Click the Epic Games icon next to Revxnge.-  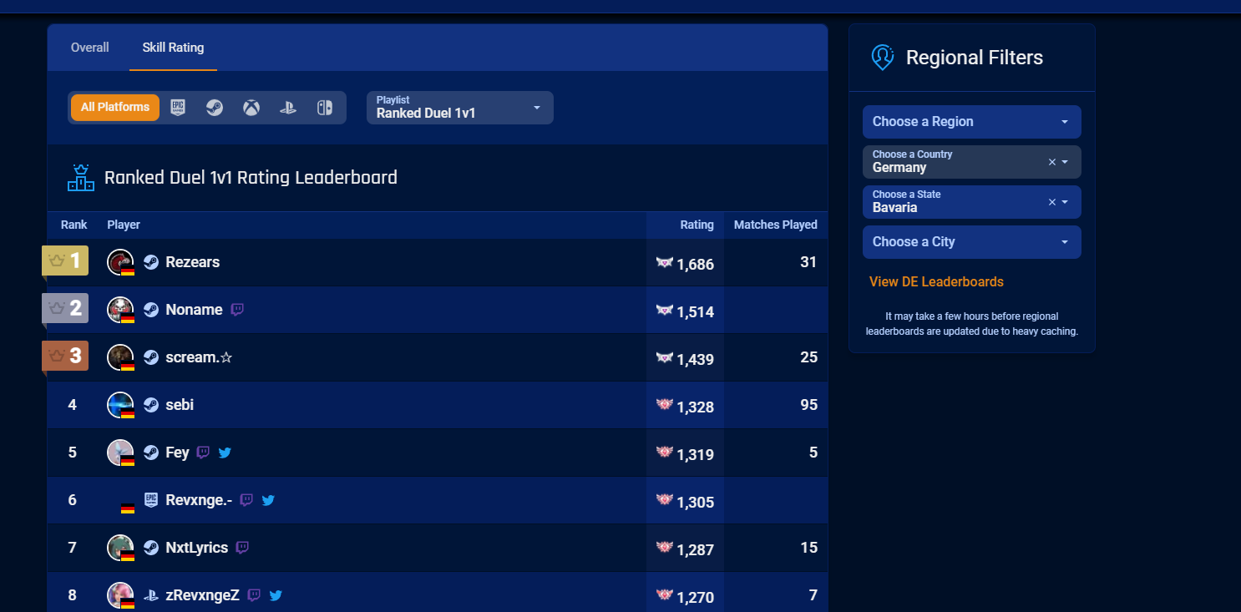coord(150,500)
